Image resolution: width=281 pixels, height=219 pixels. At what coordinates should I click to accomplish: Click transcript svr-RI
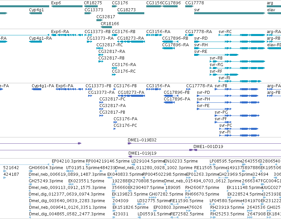tap(240, 81)
